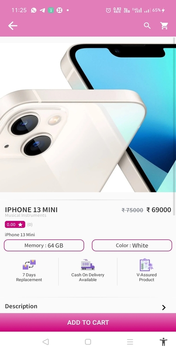
Task: Expand Description with the chevron arrow
Action: tap(164, 307)
